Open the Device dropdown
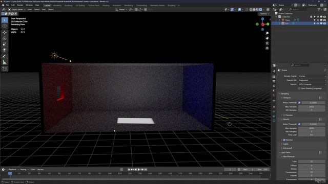The height and width of the screenshot is (184, 328). pos(312,84)
